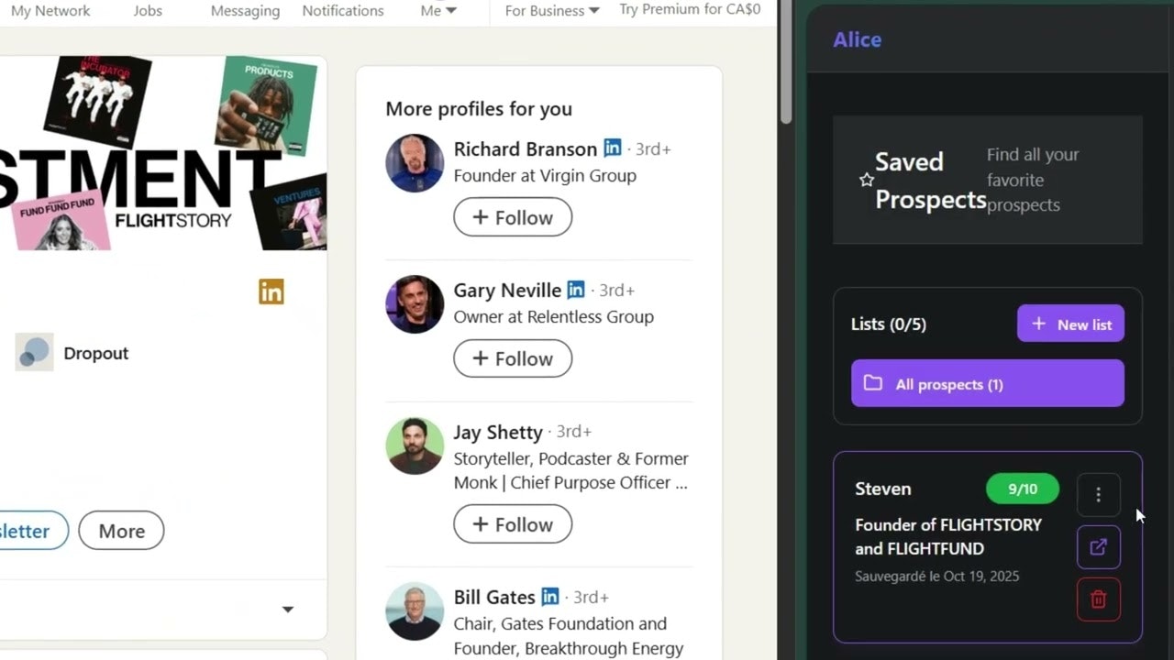Open Notifications in LinkedIn nav
The height and width of the screenshot is (660, 1174).
tap(343, 11)
